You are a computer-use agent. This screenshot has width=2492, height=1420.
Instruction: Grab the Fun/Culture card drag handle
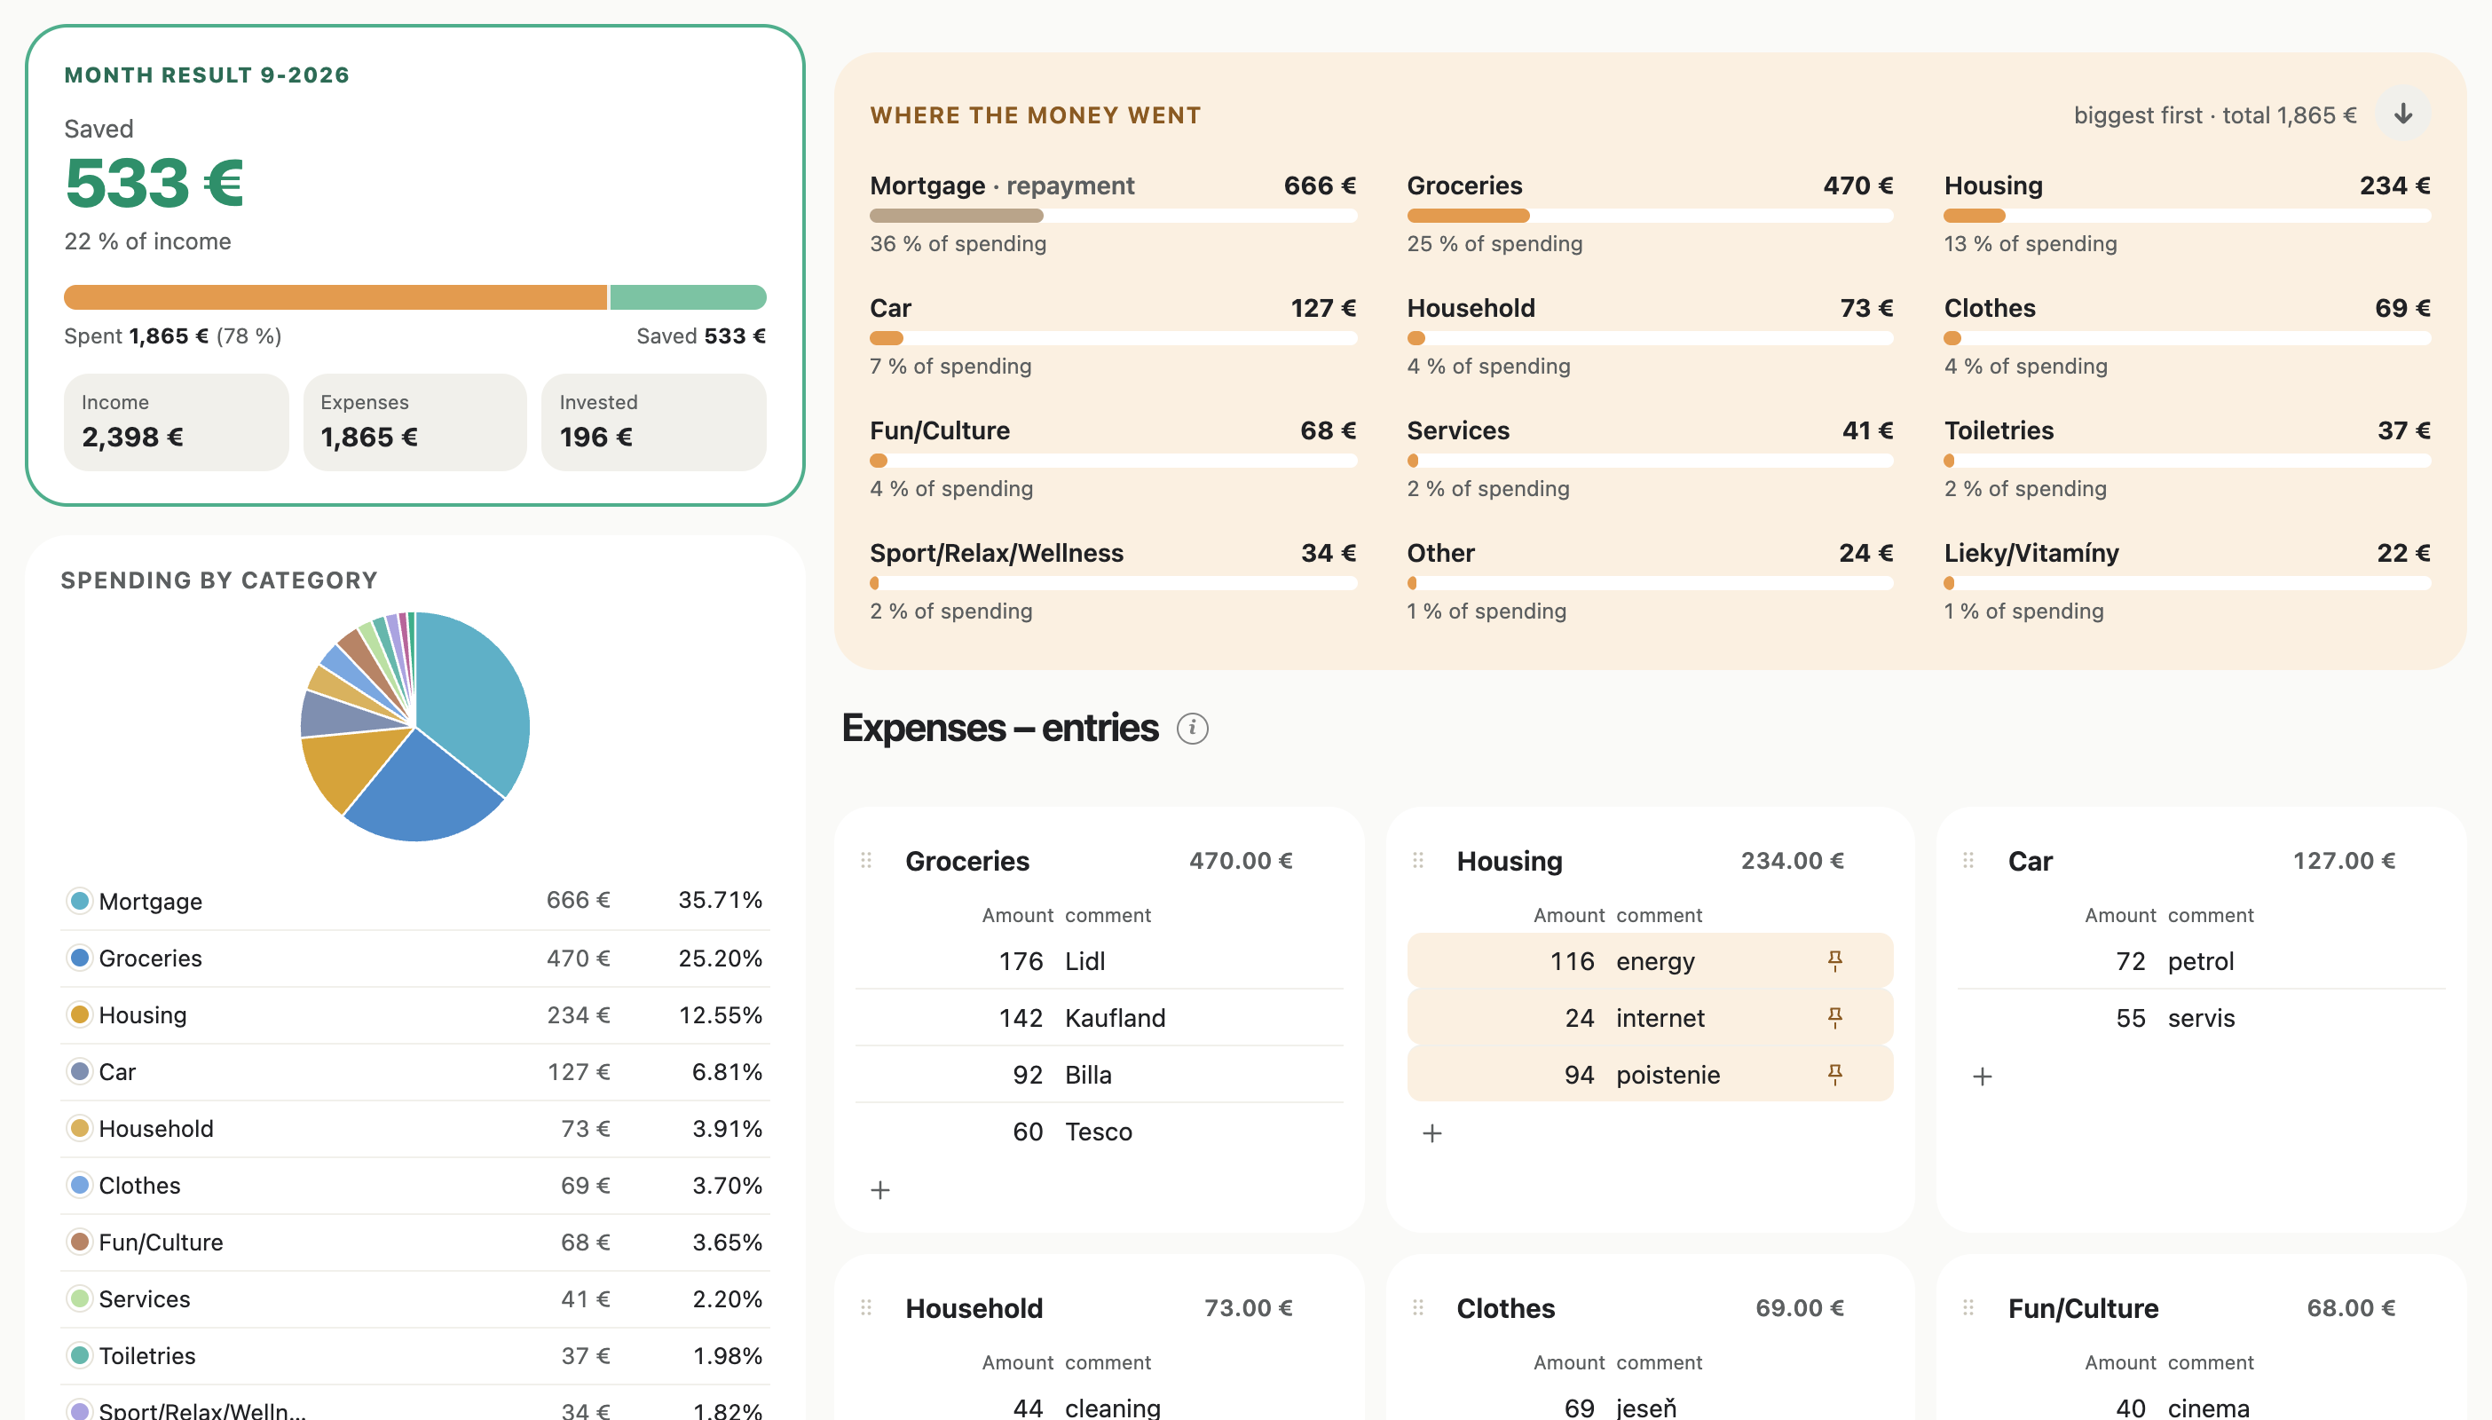pyautogui.click(x=1968, y=1308)
